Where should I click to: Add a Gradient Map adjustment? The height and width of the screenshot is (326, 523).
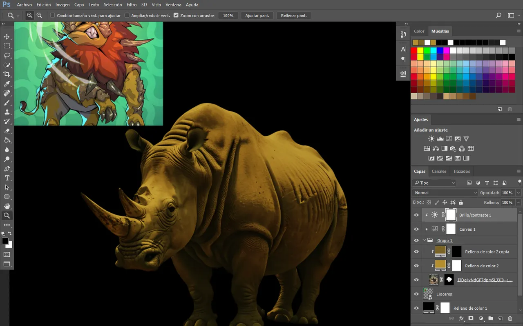(x=466, y=158)
